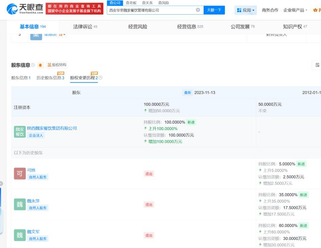
Task: Click the export icon right of shareholder section
Action: coord(317,65)
